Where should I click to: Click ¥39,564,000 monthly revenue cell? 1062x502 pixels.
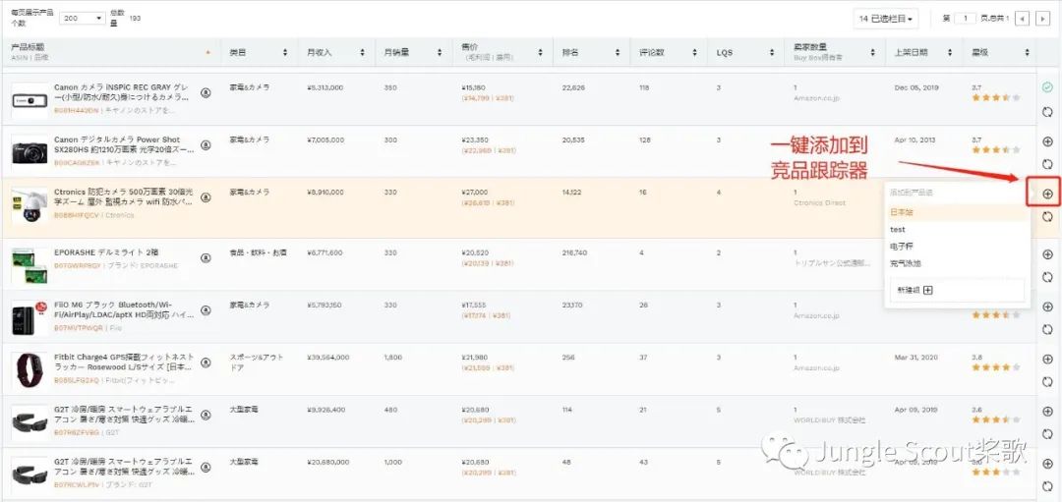(x=328, y=357)
